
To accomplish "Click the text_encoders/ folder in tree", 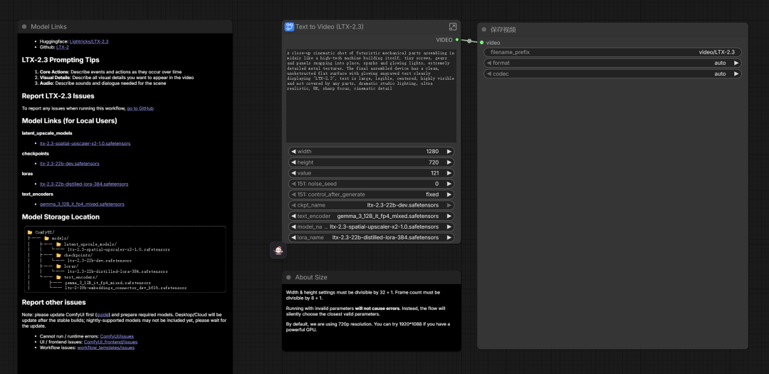I will [x=76, y=277].
